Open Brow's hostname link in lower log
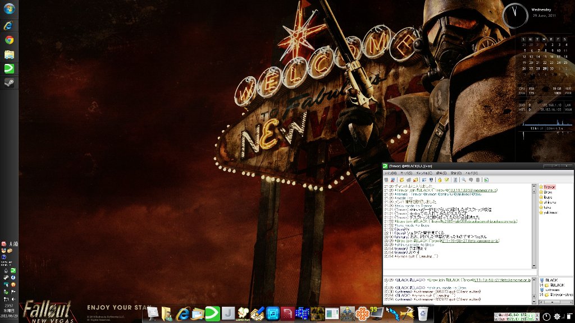The image size is (575, 323). [x=503, y=280]
